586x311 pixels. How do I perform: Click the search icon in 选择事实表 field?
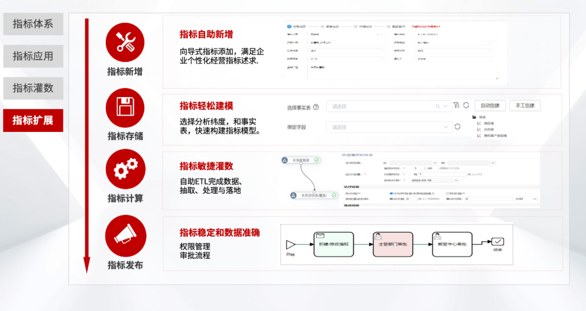click(x=437, y=106)
